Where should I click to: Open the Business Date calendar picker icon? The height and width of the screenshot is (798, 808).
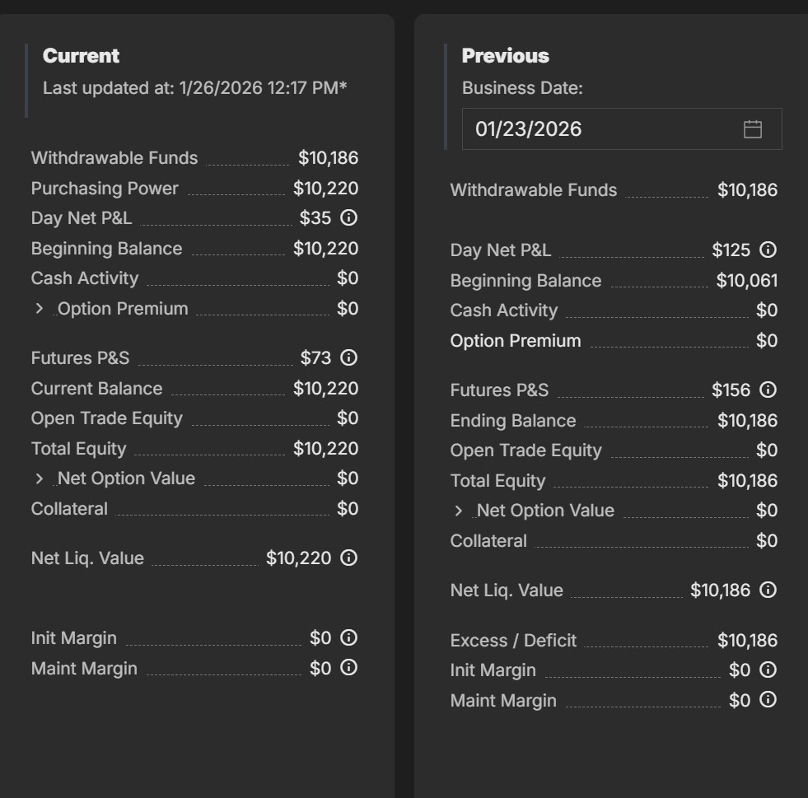point(753,129)
